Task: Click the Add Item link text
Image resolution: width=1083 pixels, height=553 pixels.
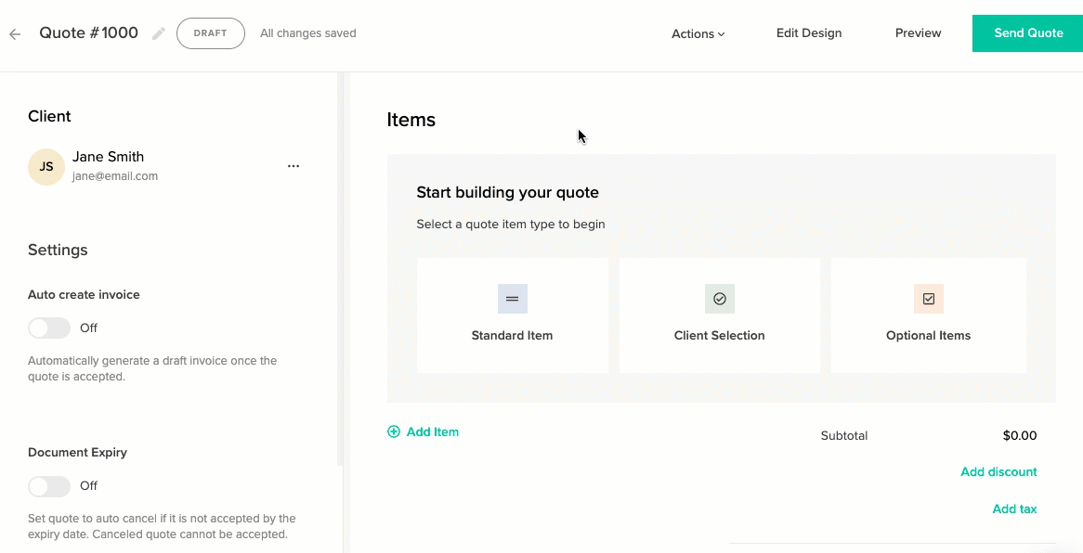Action: (x=433, y=431)
